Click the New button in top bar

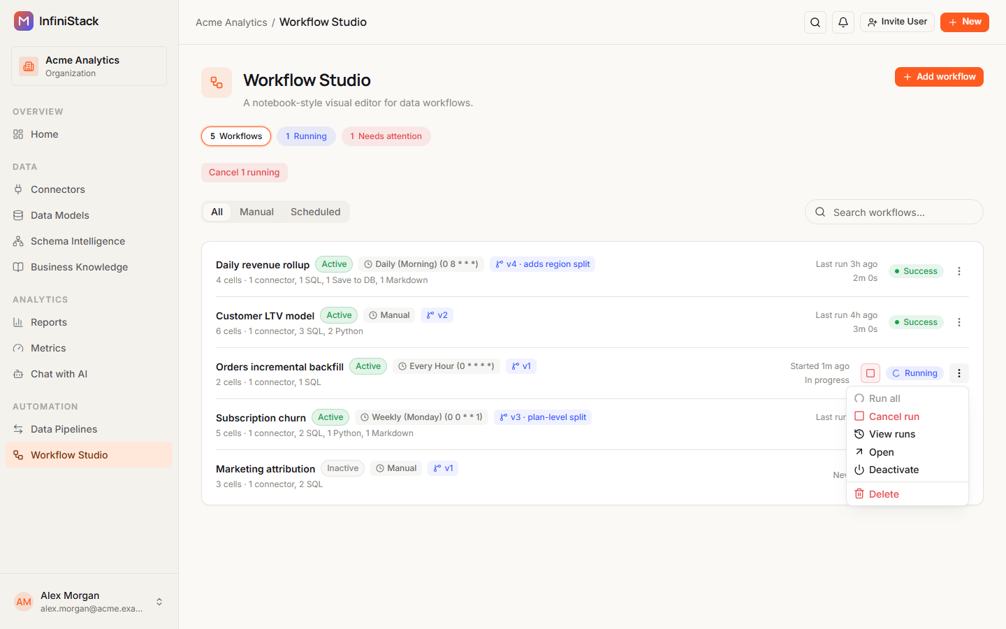coord(964,22)
